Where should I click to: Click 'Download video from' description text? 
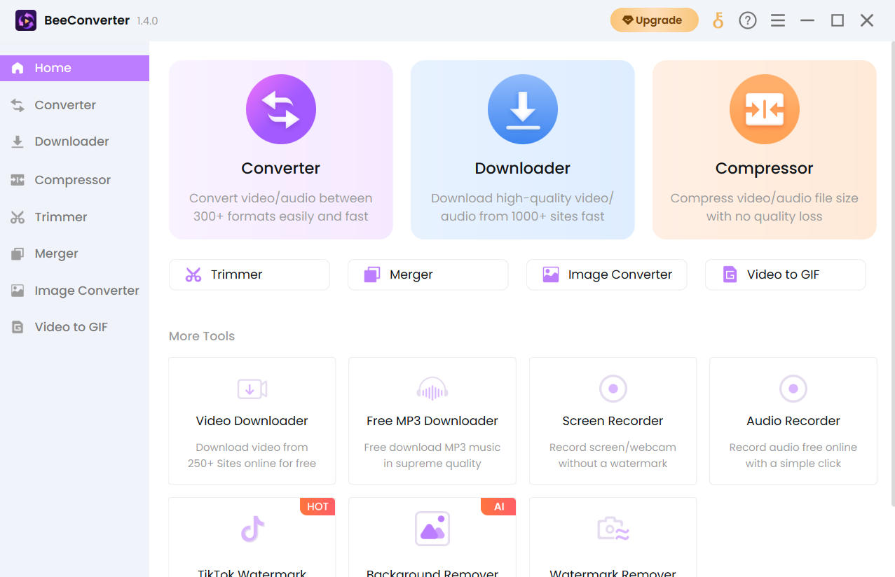pos(252,447)
